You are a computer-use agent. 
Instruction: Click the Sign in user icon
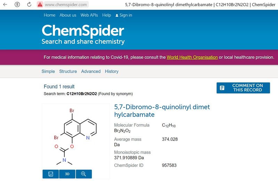click(x=117, y=15)
